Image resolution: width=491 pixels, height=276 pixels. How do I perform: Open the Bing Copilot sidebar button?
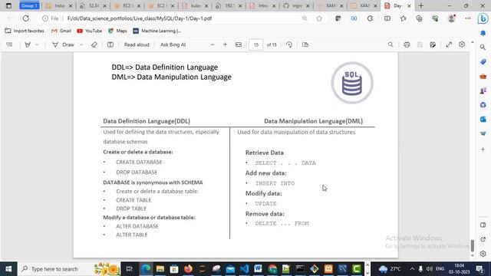pyautogui.click(x=483, y=18)
